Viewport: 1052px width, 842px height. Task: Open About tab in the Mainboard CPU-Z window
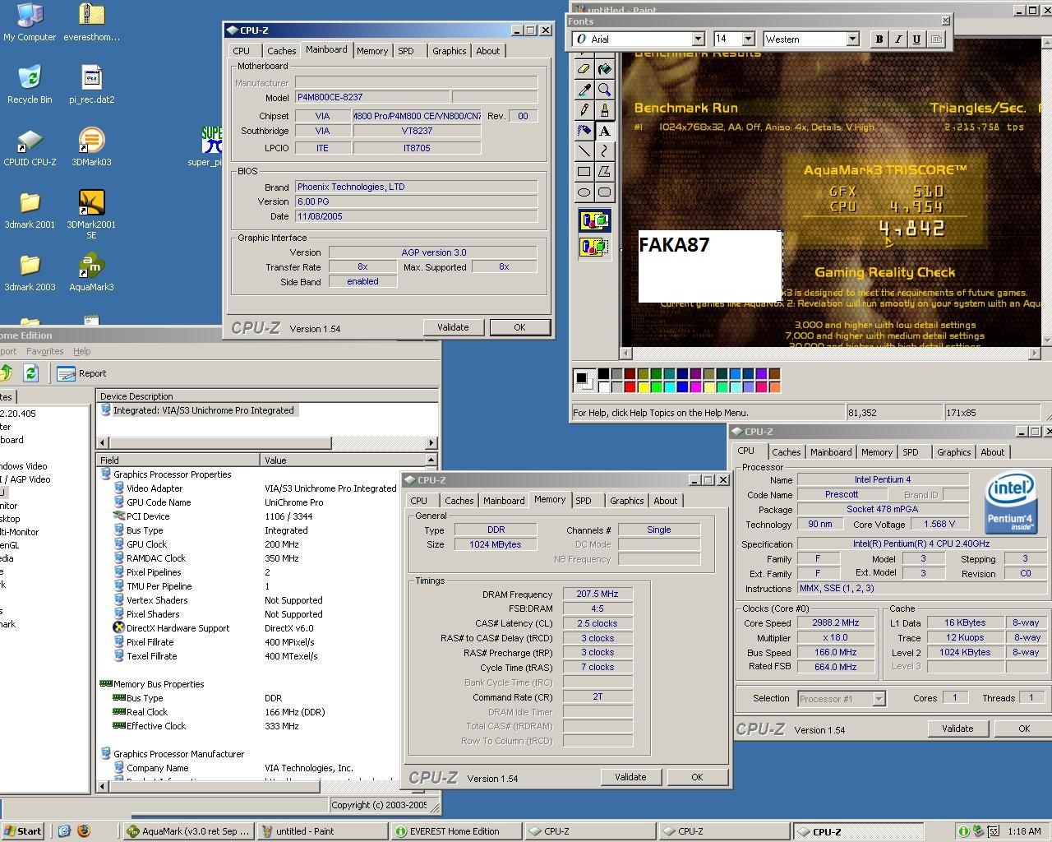point(488,51)
